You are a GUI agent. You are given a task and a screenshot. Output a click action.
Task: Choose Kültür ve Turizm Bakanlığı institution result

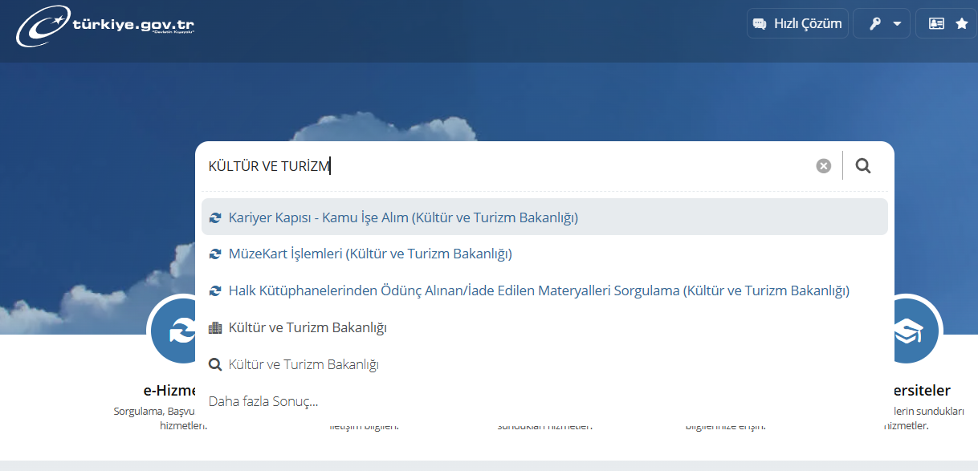[x=308, y=327]
